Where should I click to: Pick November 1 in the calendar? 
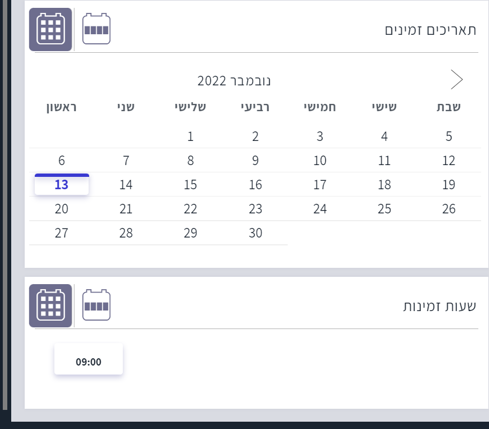coord(191,136)
